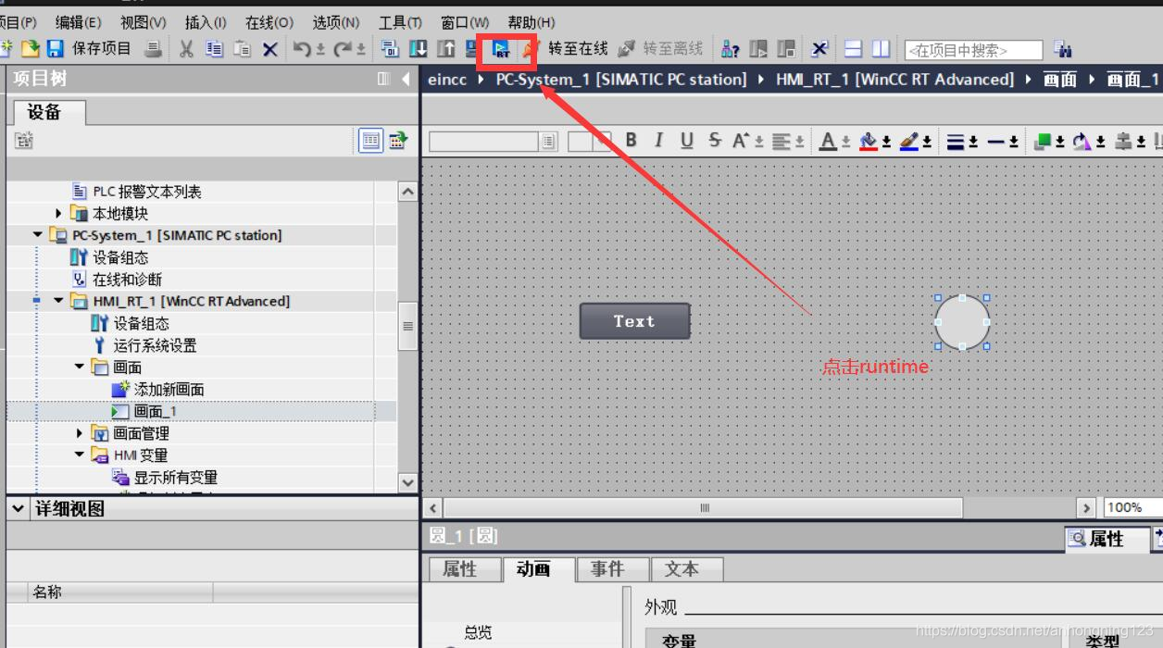The image size is (1163, 648).
Task: Open the 帮助(H) menu
Action: tap(531, 22)
